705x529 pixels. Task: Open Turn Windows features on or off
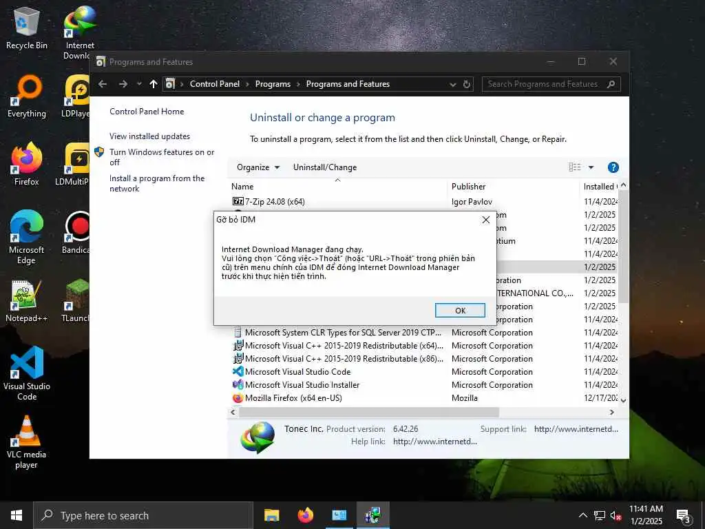pos(162,157)
